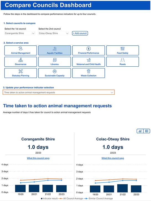
Task: Click Colac-Otway Shire 19/20 bar
Action: point(95,189)
